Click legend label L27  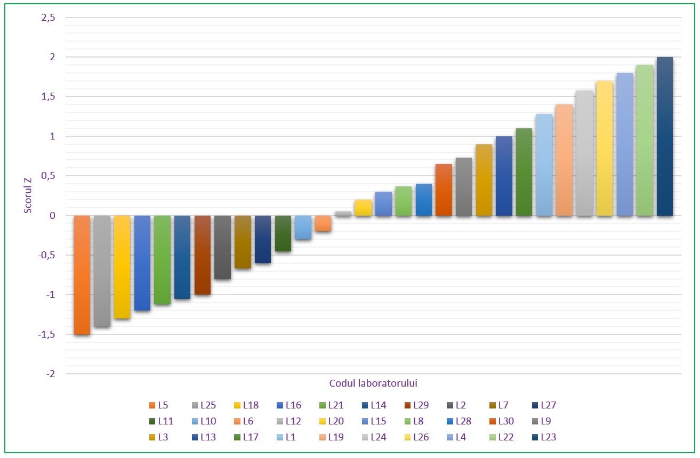click(548, 406)
